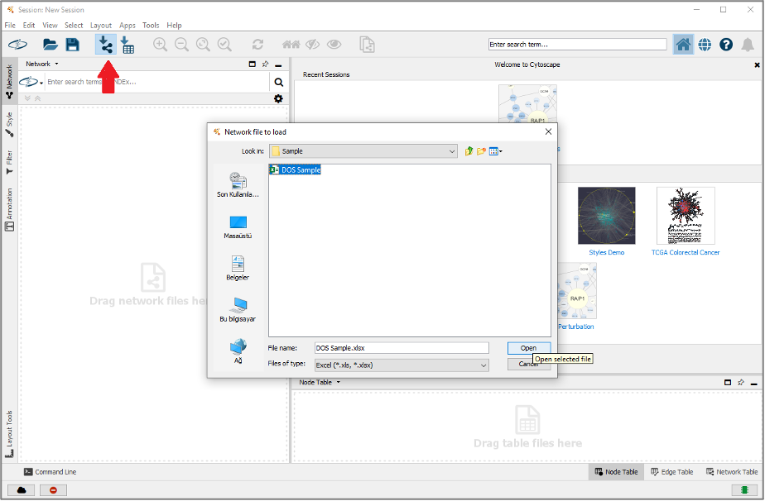First neighbors of selected nodes icon

pyautogui.click(x=291, y=45)
